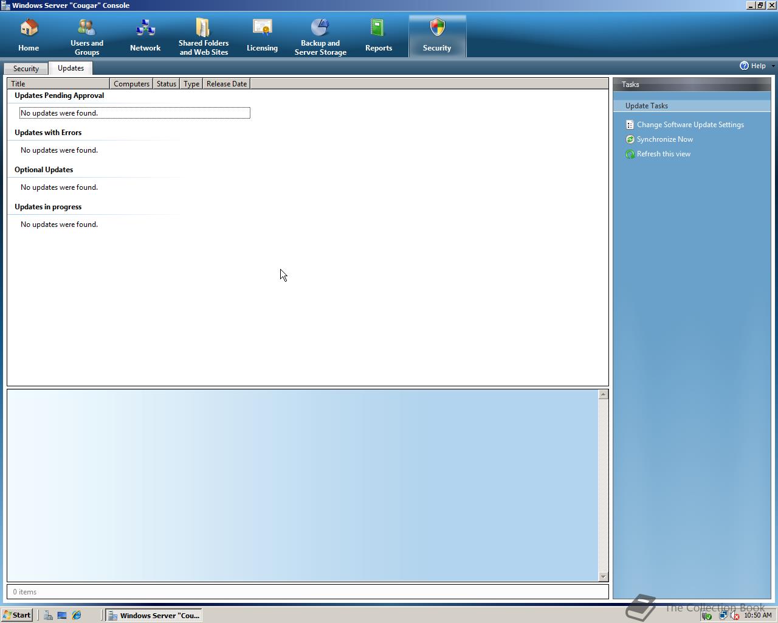Select Optional Updates group heading
Image resolution: width=778 pixels, height=623 pixels.
point(44,170)
